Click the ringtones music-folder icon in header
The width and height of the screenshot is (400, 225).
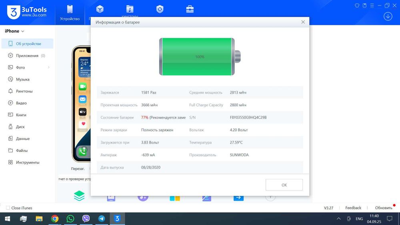click(130, 9)
